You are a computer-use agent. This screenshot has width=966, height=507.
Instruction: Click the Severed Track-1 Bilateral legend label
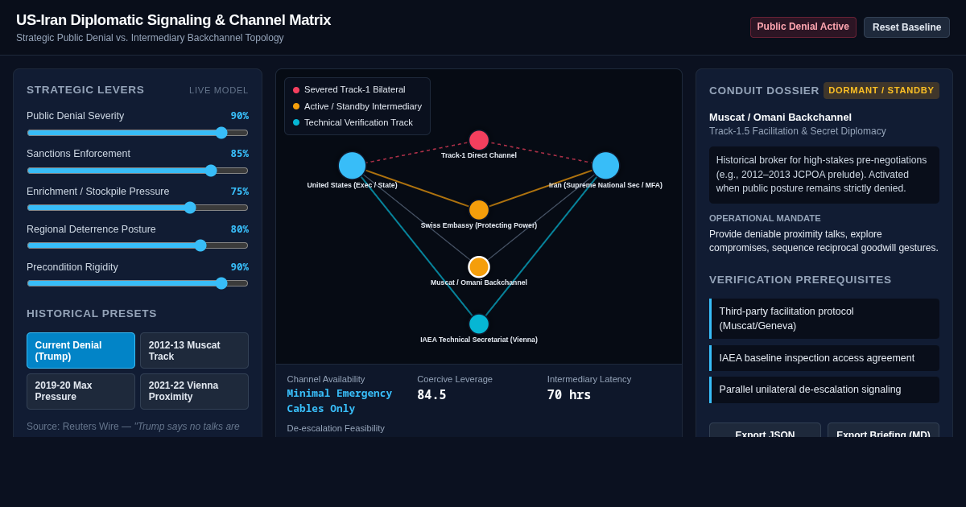355,90
